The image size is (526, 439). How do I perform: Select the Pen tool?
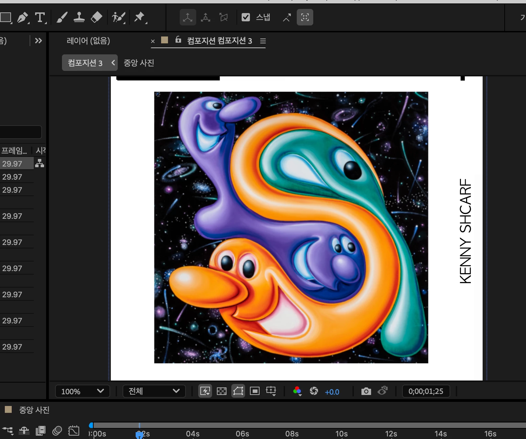click(23, 17)
